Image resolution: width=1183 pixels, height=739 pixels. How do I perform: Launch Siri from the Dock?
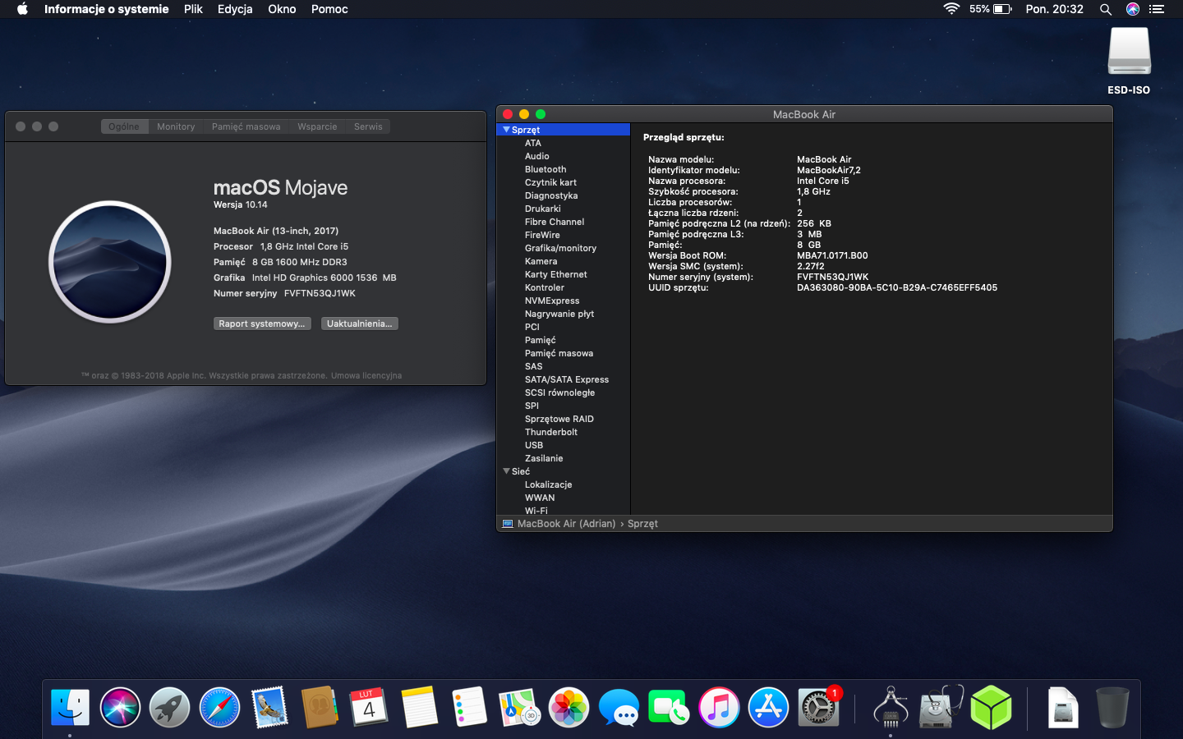120,707
